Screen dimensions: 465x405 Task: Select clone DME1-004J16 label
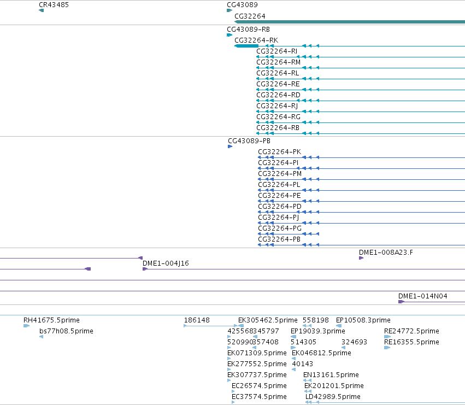click(x=166, y=263)
